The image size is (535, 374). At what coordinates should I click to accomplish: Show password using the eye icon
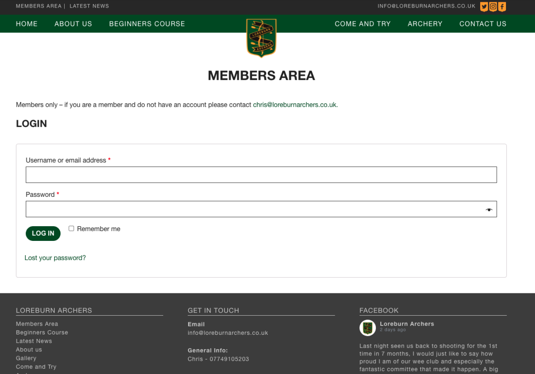(x=489, y=209)
